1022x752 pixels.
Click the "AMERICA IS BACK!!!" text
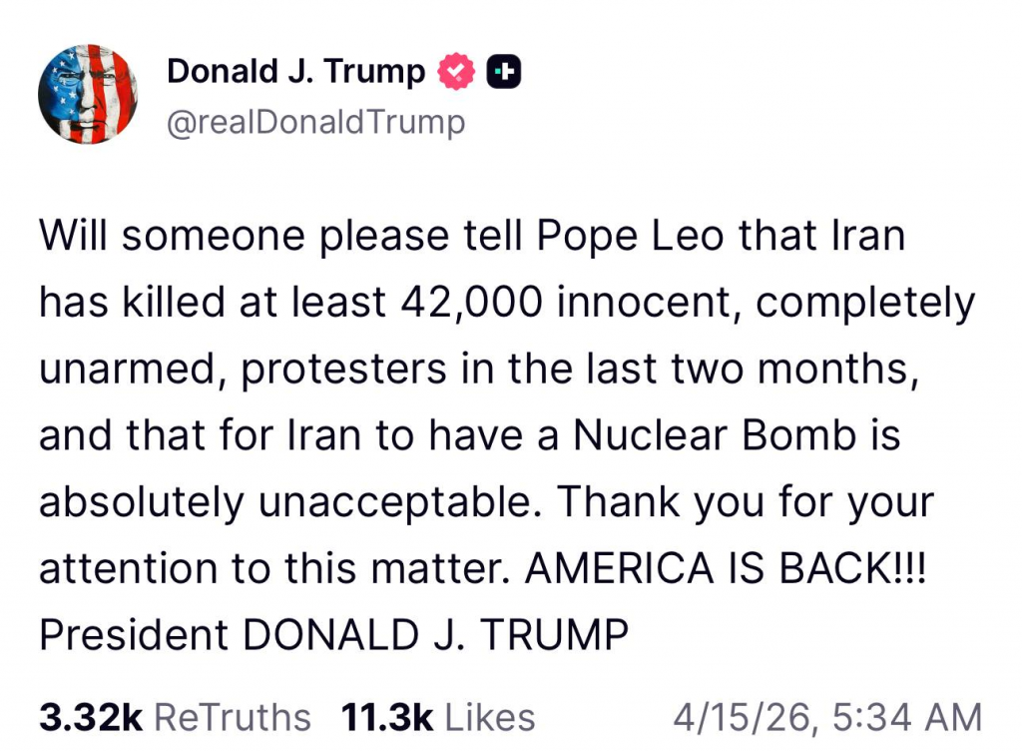pos(726,567)
